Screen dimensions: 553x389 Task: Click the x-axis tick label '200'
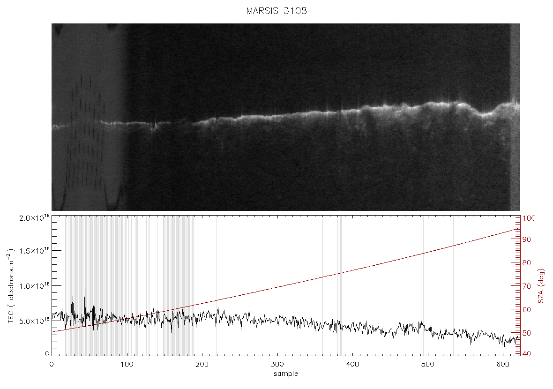(x=202, y=364)
